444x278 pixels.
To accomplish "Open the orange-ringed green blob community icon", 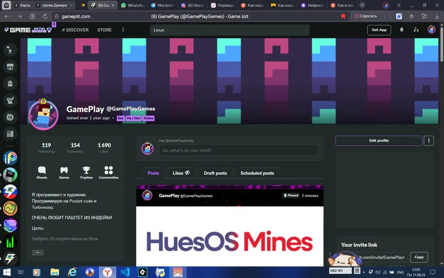I will [10, 208].
